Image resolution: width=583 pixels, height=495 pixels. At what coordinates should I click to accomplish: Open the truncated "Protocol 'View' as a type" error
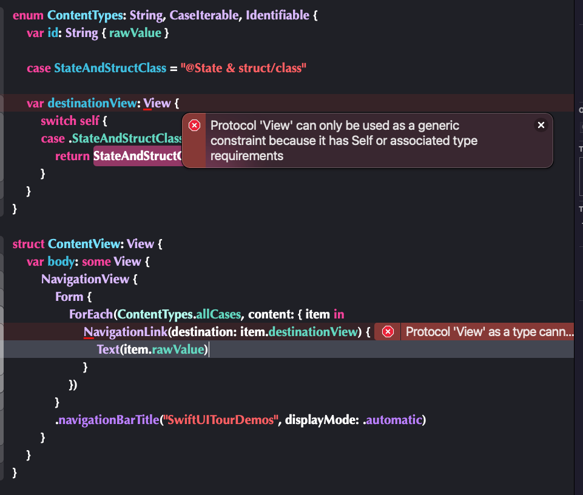click(490, 332)
